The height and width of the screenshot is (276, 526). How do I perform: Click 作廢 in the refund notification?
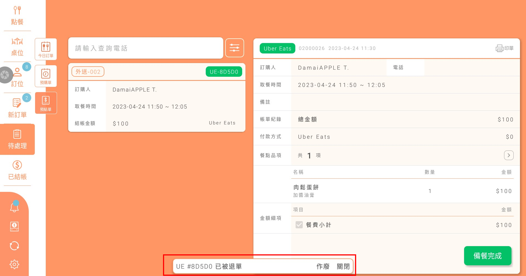pyautogui.click(x=323, y=266)
